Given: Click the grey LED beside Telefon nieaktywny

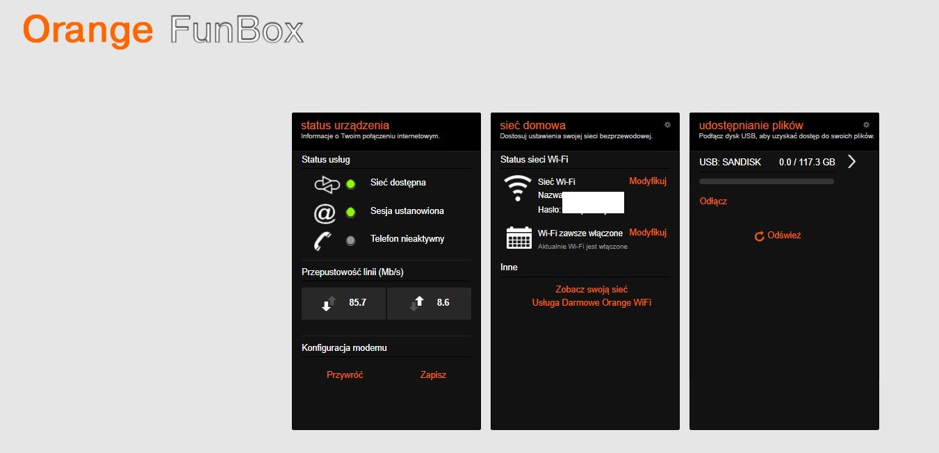Looking at the screenshot, I should pos(350,240).
